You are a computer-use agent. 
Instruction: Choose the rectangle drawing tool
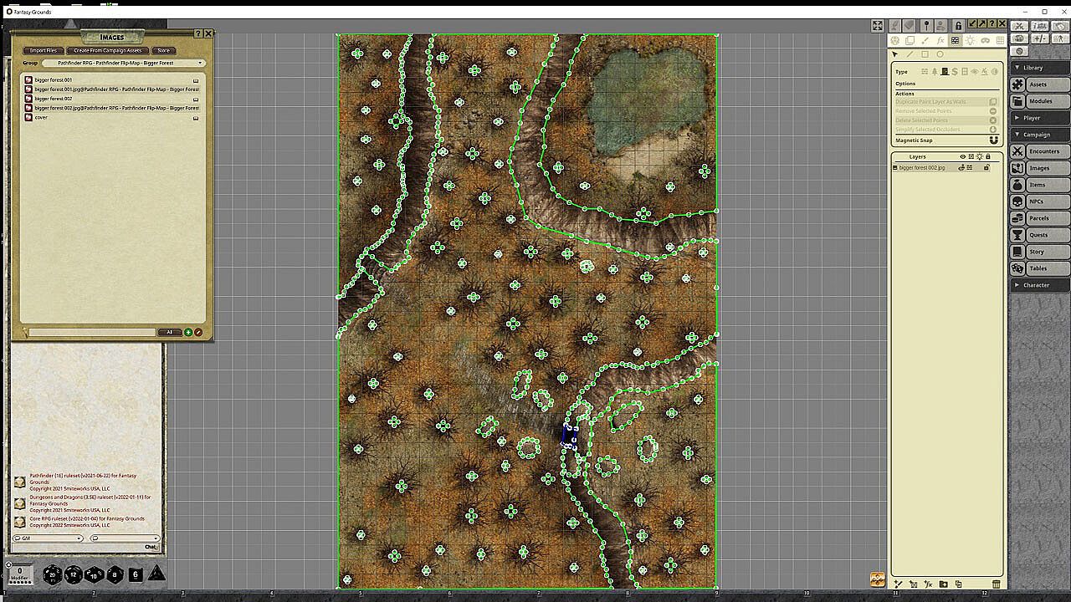925,54
